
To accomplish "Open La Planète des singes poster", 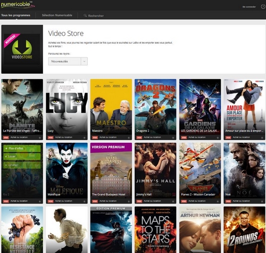I will point(22,107).
